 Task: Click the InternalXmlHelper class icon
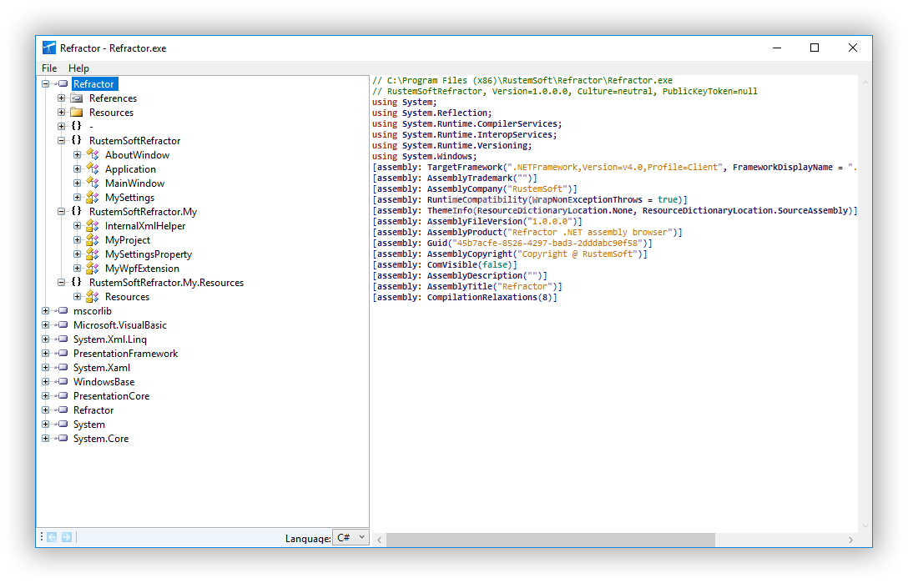pyautogui.click(x=93, y=226)
